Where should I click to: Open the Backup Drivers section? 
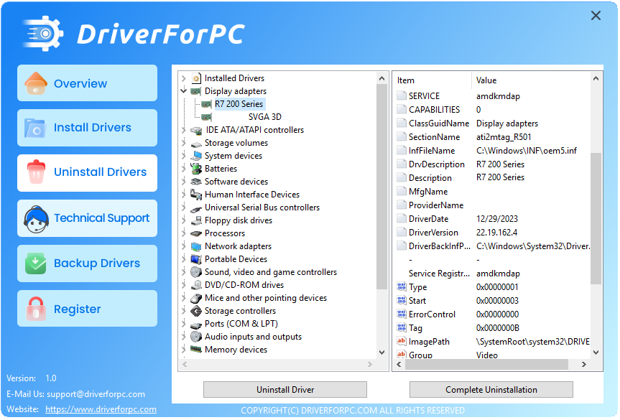[87, 263]
